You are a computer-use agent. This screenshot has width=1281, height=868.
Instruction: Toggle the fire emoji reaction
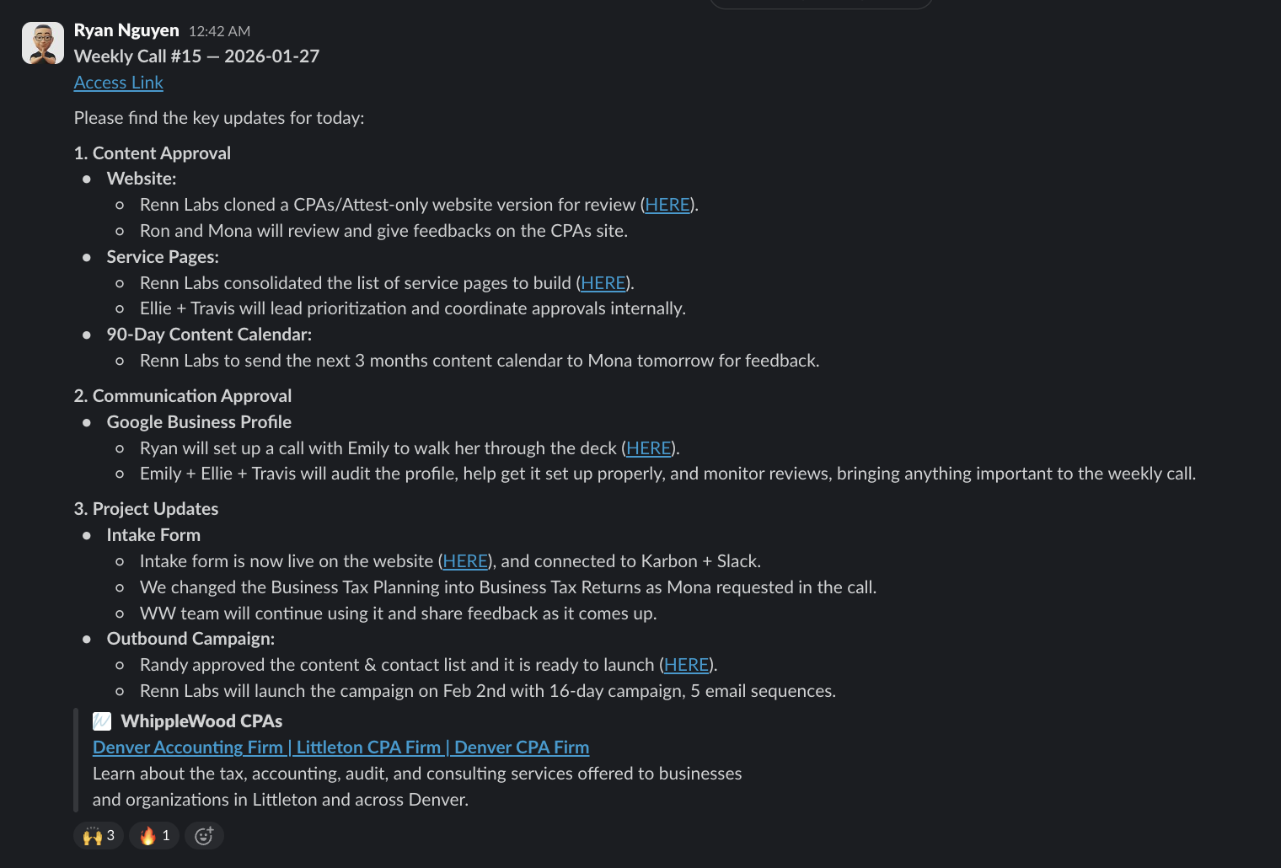[x=153, y=835]
